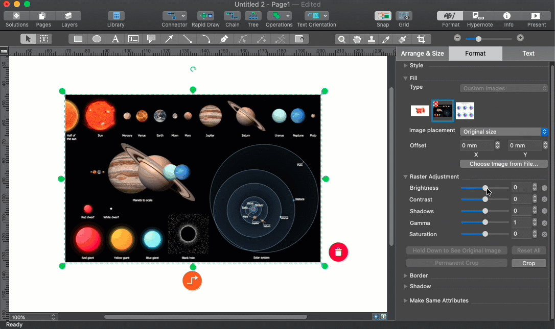Click Choose Image from File button
Image resolution: width=555 pixels, height=329 pixels.
(x=504, y=164)
